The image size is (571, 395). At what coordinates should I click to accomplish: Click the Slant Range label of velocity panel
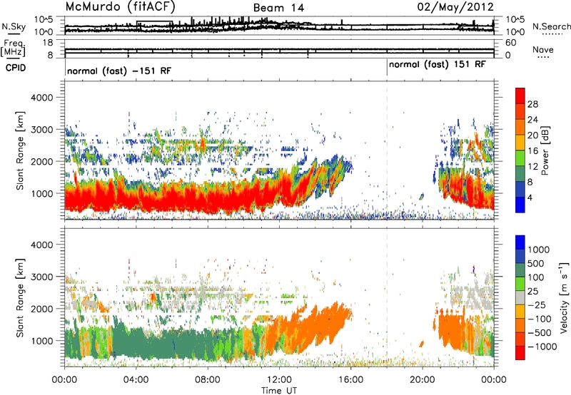20,298
